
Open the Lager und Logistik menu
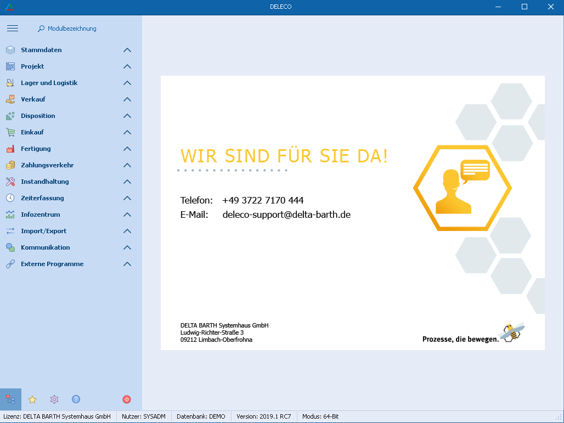click(49, 83)
